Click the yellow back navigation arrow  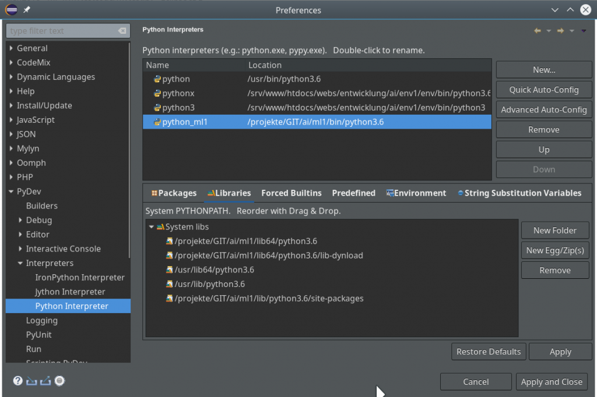coord(537,30)
